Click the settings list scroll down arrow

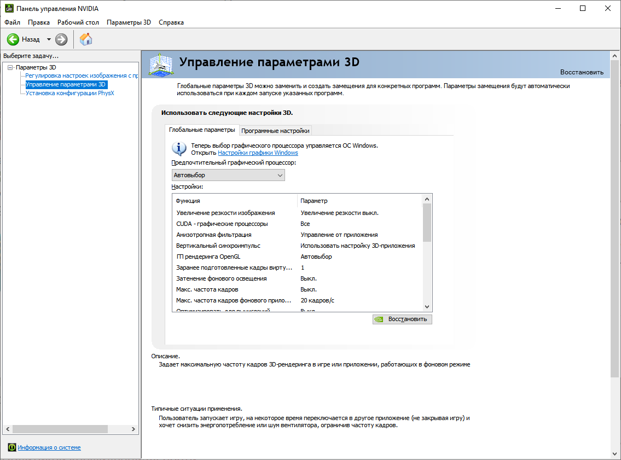coord(427,307)
